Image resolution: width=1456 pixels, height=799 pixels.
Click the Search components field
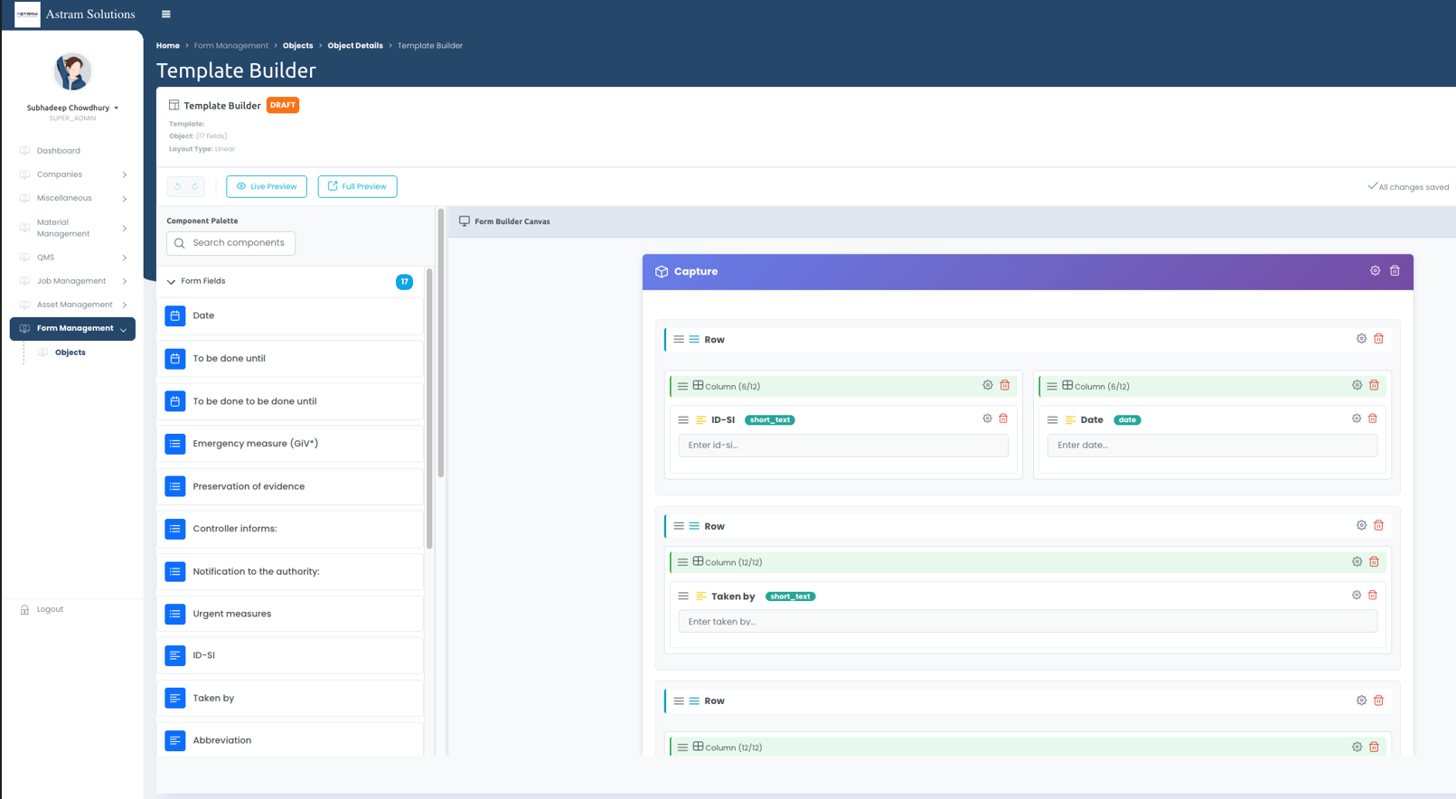231,243
